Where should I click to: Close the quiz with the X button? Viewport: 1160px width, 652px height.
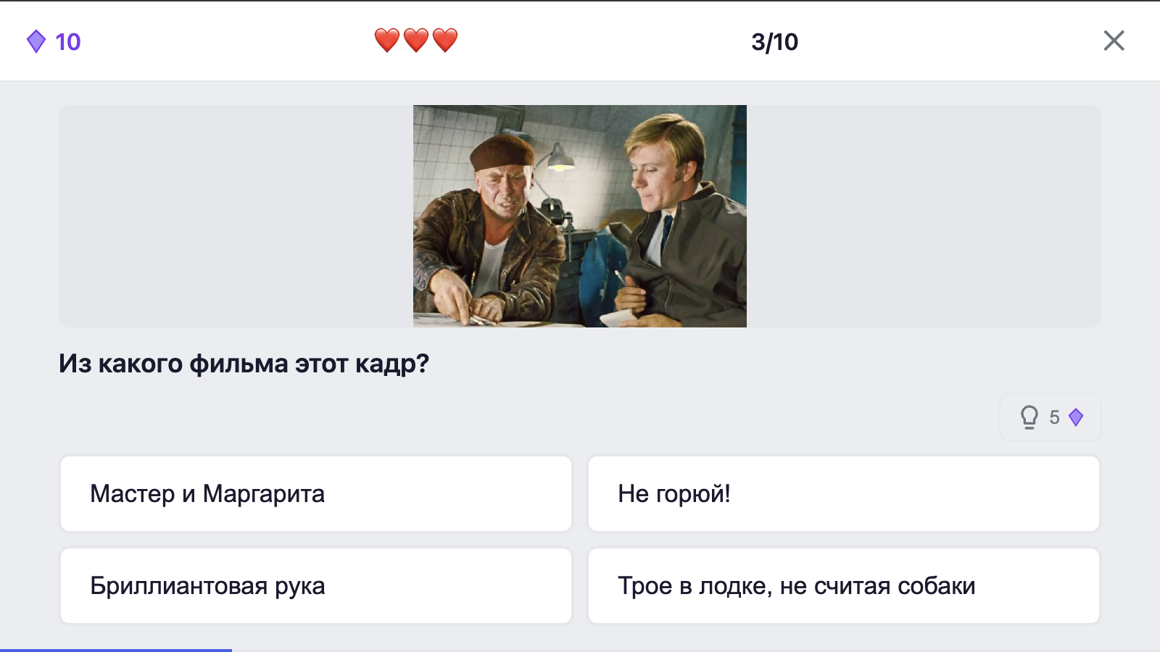(1114, 41)
